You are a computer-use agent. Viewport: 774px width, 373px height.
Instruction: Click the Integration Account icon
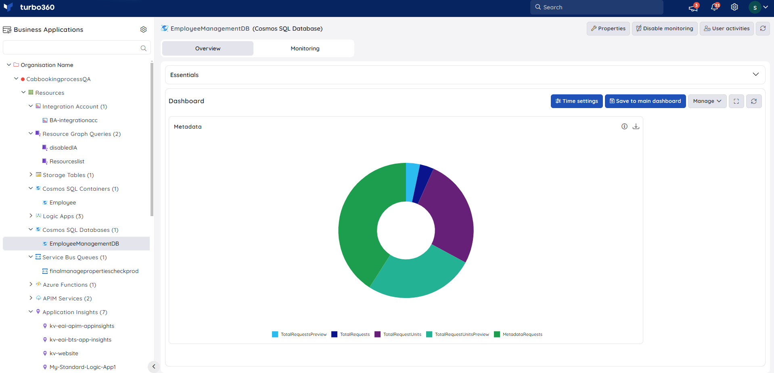click(38, 106)
